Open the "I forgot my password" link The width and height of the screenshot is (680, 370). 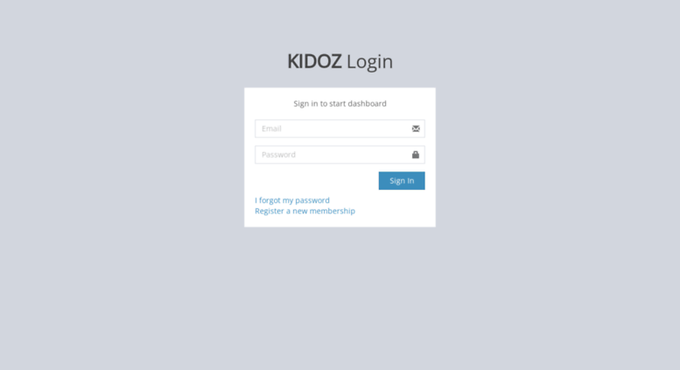pyautogui.click(x=292, y=200)
